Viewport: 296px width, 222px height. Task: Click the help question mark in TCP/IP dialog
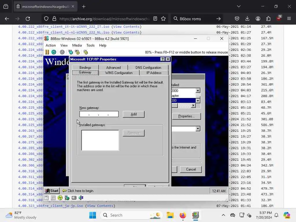(x=162, y=59)
